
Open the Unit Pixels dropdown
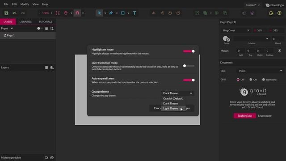(x=260, y=71)
